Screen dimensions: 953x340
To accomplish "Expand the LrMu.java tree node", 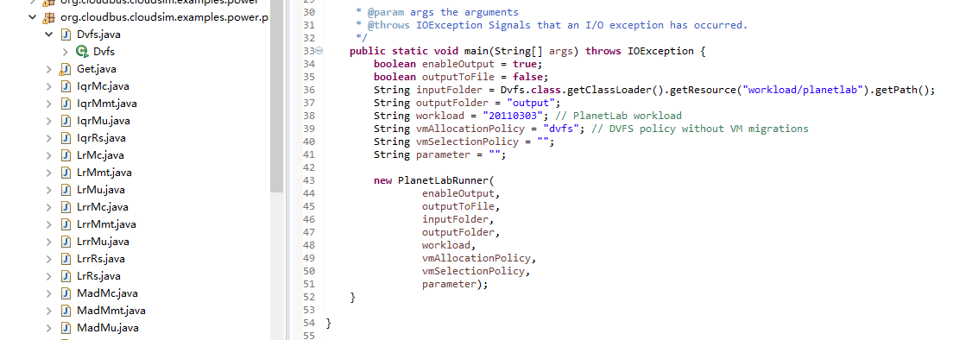I will point(49,190).
